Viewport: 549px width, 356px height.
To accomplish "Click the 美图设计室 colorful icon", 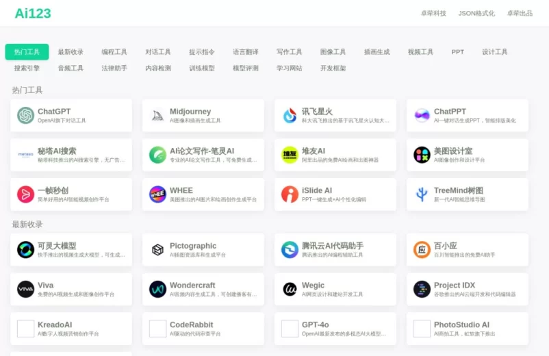I will coord(422,155).
